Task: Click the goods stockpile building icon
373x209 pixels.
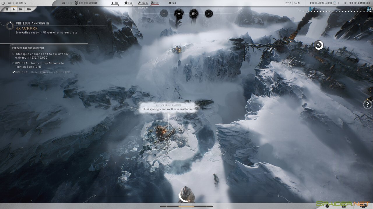Action: [x=193, y=13]
